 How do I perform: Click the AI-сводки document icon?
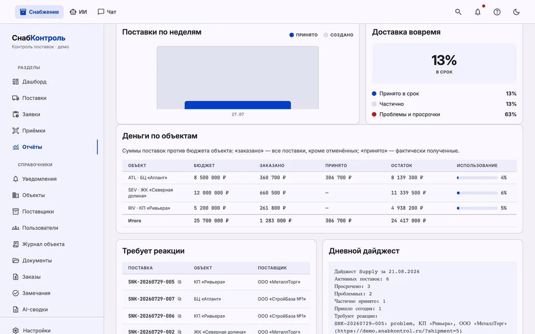(x=16, y=309)
